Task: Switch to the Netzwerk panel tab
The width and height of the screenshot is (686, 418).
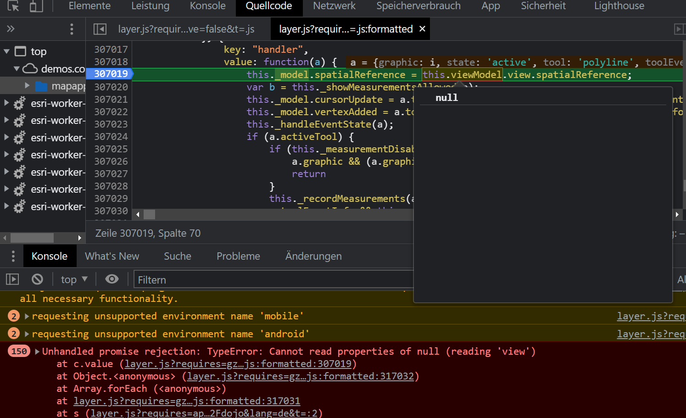Action: point(334,6)
